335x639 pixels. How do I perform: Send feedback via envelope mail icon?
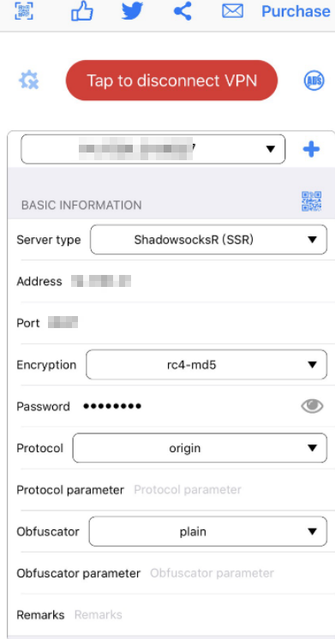(x=233, y=11)
